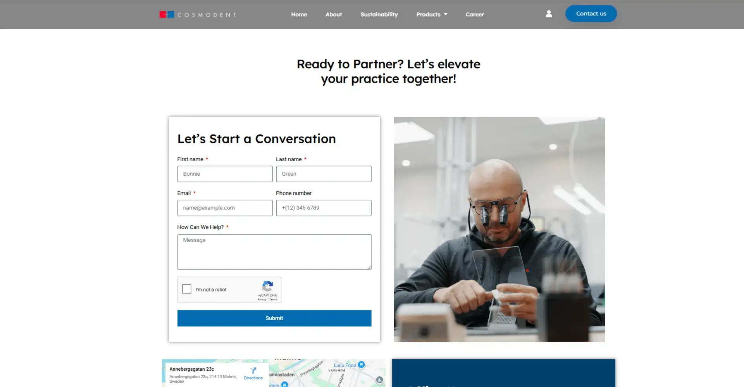Screen dimensions: 744x387
Task: Click into the Last name field
Action: (324, 174)
